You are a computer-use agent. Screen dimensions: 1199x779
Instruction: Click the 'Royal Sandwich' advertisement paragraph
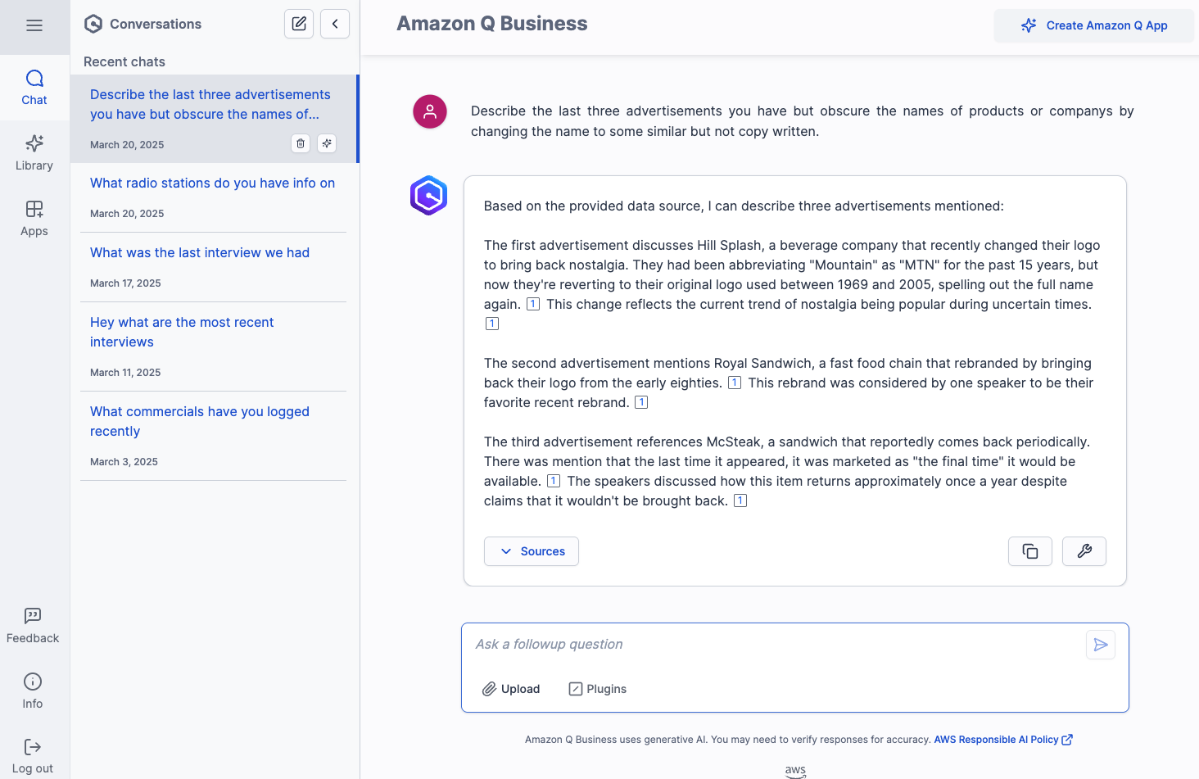click(x=789, y=383)
